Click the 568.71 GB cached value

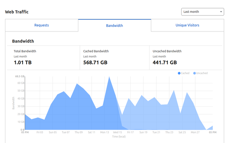point(95,63)
